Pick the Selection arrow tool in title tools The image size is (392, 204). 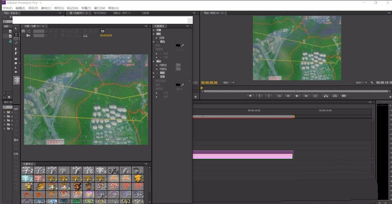point(16,29)
